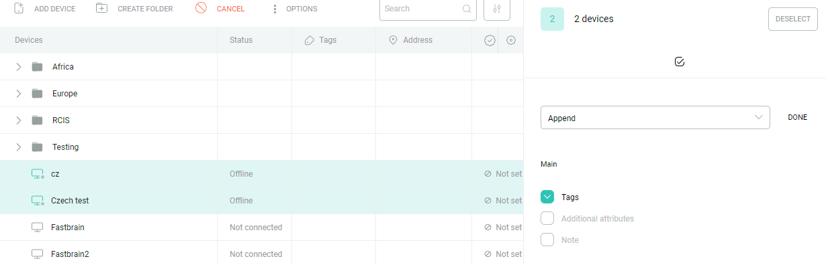826x265 pixels.
Task: Click Offline status of Czech test
Action: point(241,201)
